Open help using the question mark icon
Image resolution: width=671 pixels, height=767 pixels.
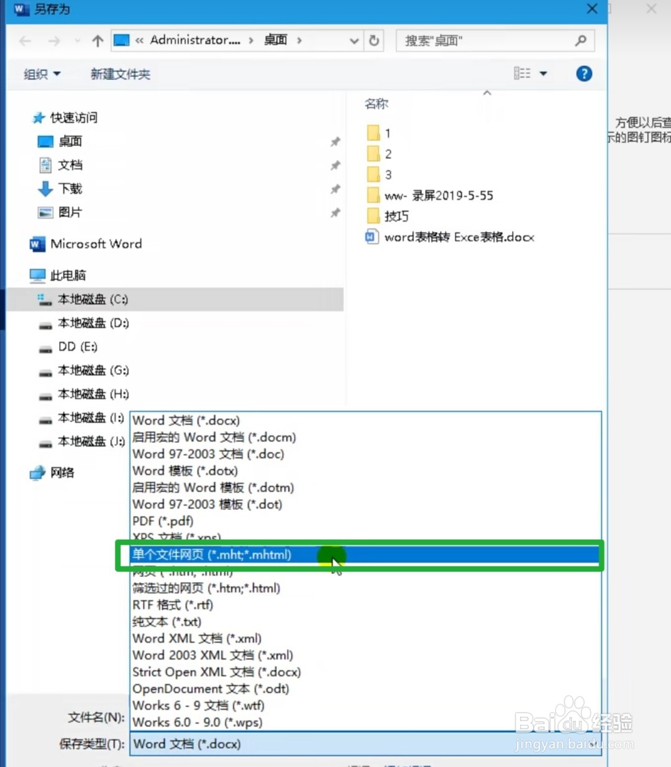pyautogui.click(x=584, y=73)
